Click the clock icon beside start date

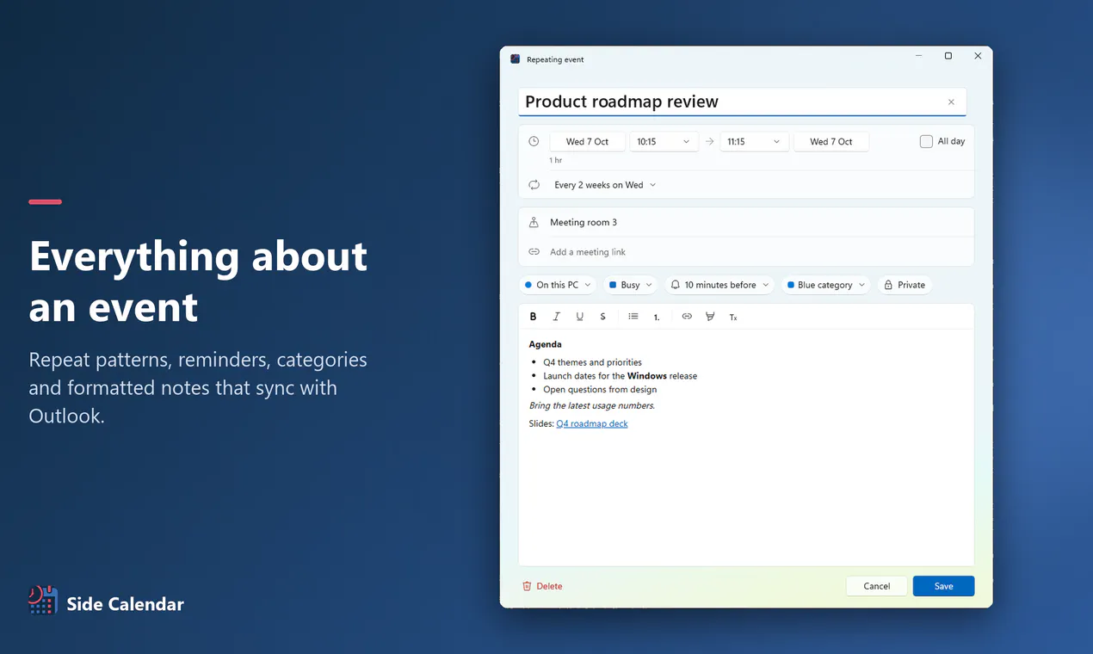(x=534, y=141)
